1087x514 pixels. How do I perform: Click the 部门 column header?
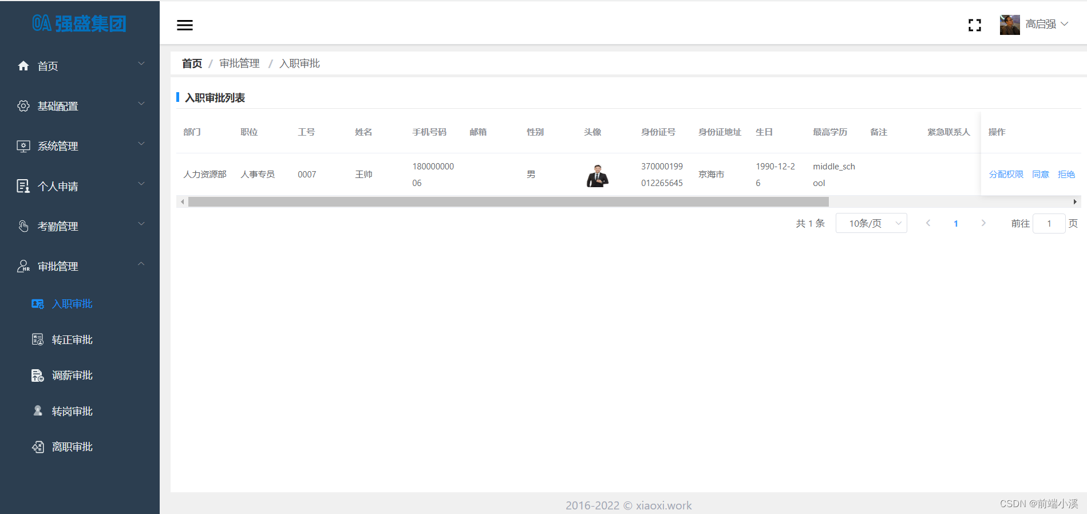click(x=192, y=132)
